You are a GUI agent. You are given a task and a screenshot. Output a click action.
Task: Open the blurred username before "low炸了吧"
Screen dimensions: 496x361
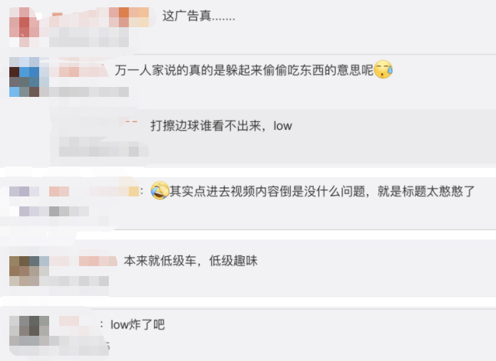(69, 321)
